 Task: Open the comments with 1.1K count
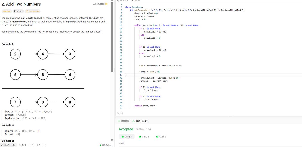click(x=22, y=145)
